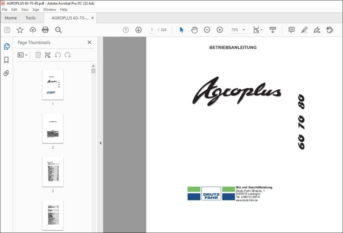Toggle Page Thumbnails sidebar icon
Viewport: 343px width, 233px height.
7,46
